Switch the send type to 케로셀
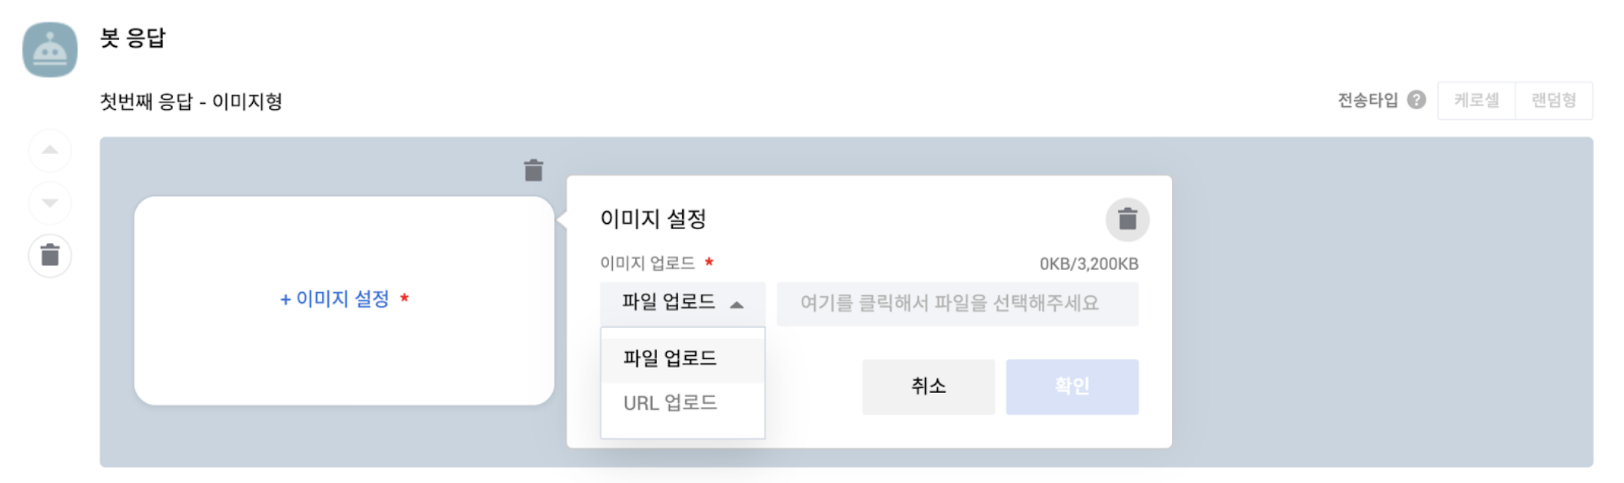This screenshot has height=483, width=1624. point(1476,101)
